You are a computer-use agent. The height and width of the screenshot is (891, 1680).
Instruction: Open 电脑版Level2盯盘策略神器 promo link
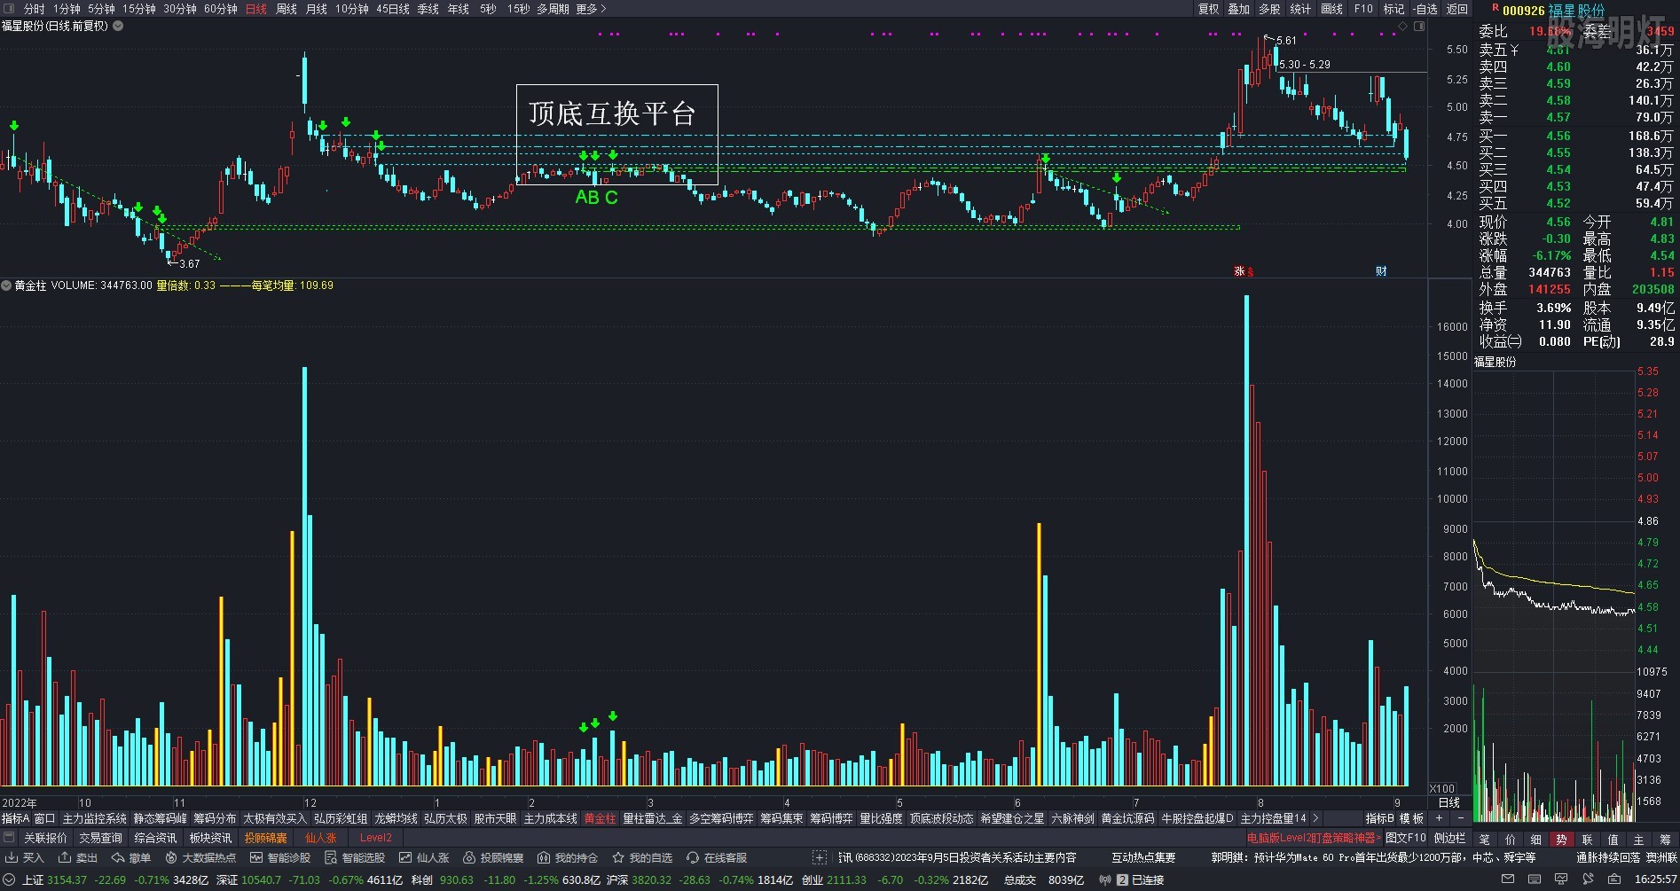point(1314,838)
